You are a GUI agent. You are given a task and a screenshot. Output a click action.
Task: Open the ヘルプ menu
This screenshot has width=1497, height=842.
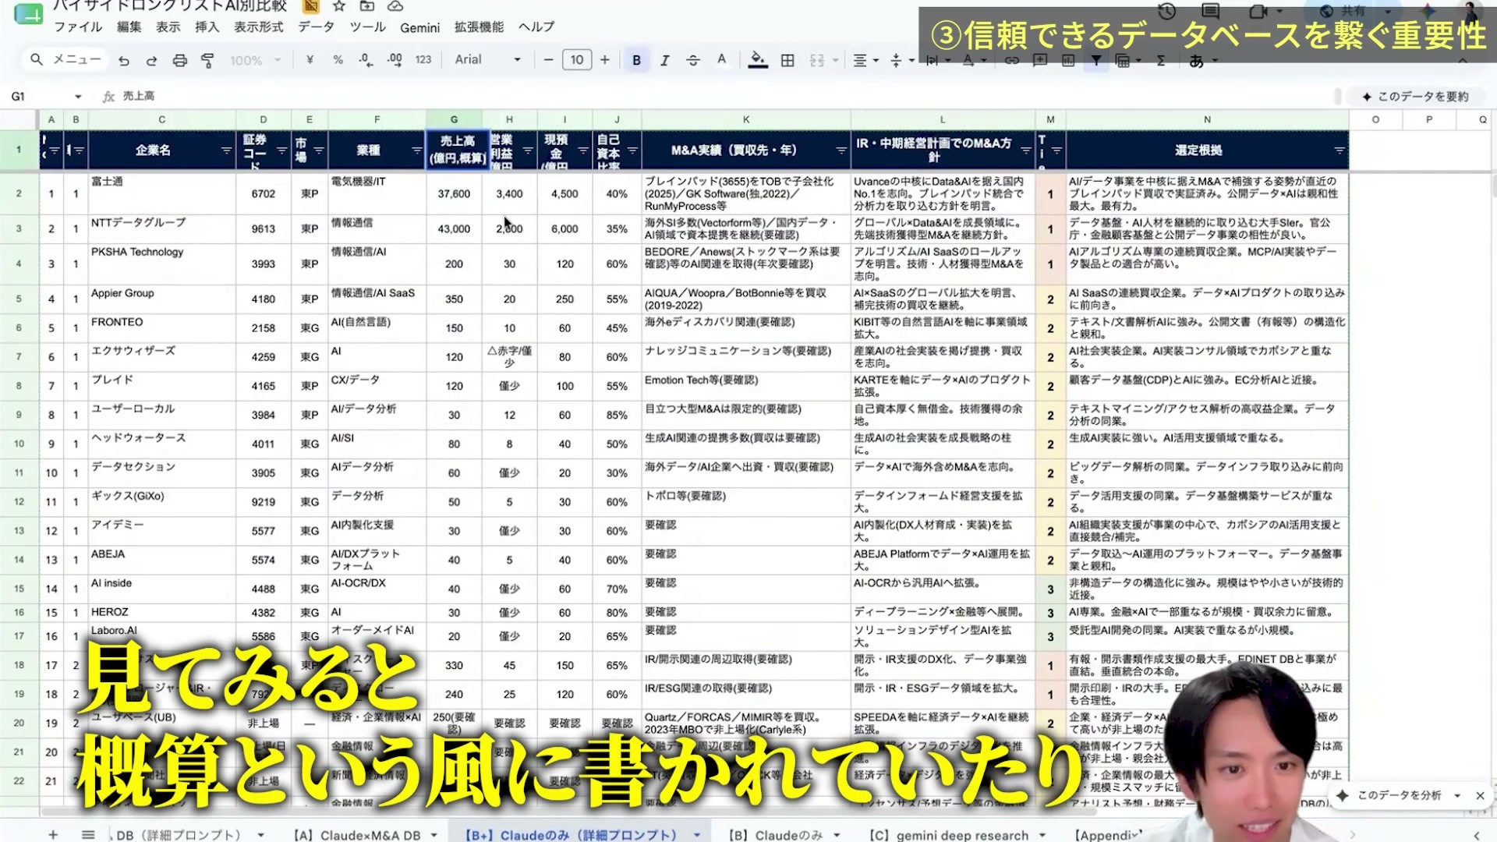click(537, 27)
